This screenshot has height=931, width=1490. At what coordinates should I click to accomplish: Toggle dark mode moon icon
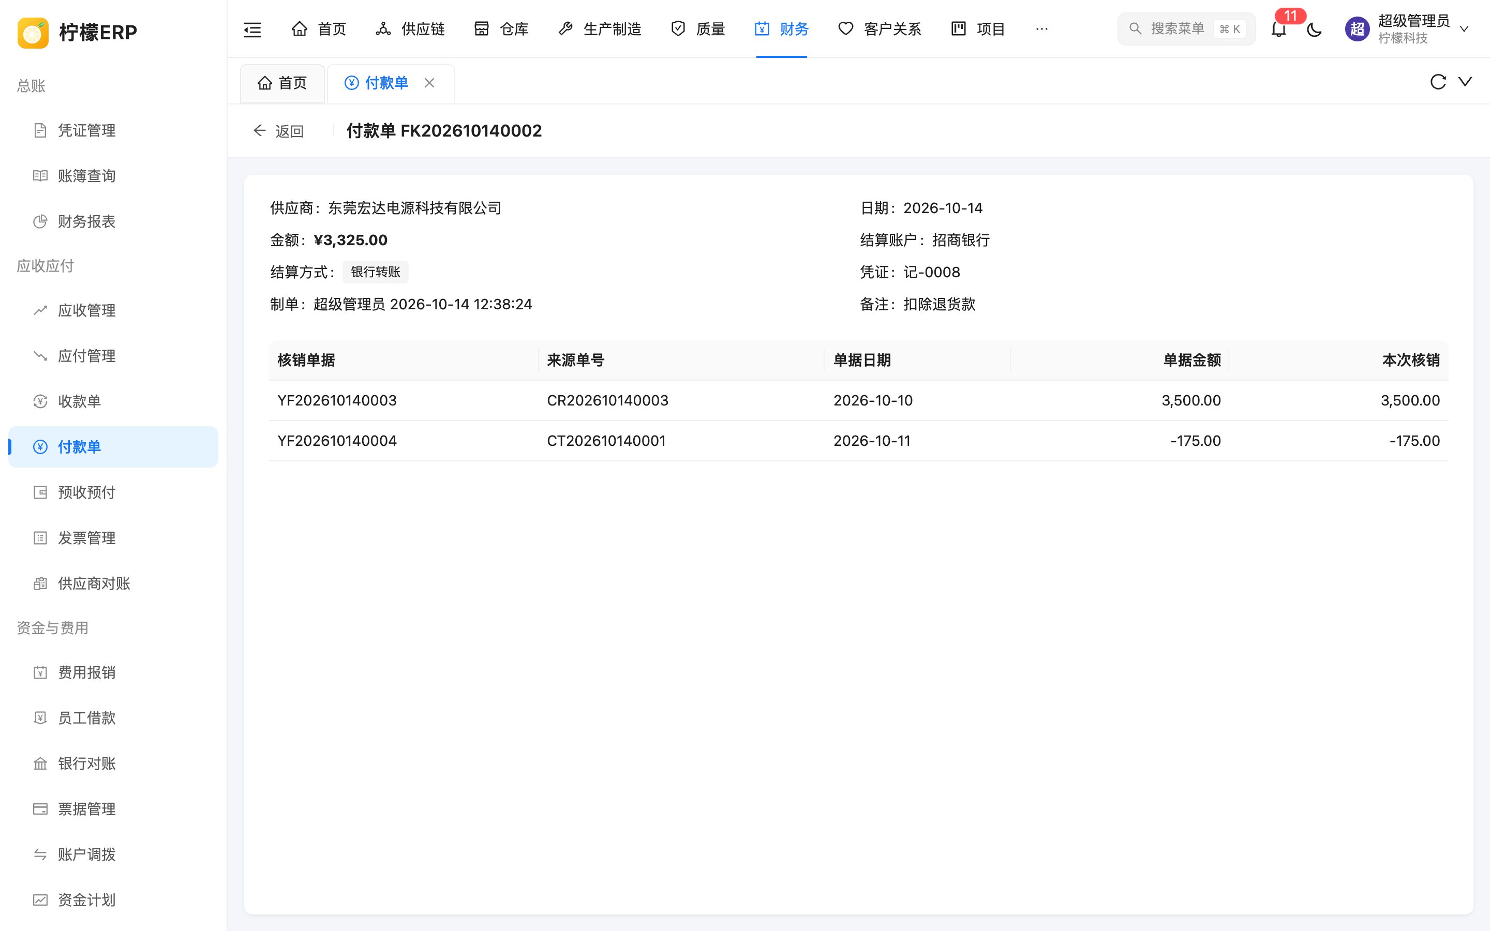point(1314,29)
